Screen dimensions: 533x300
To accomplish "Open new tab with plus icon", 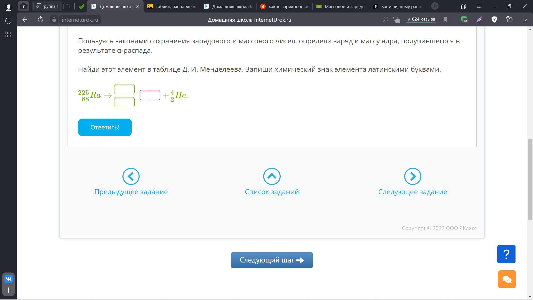I will (x=435, y=6).
